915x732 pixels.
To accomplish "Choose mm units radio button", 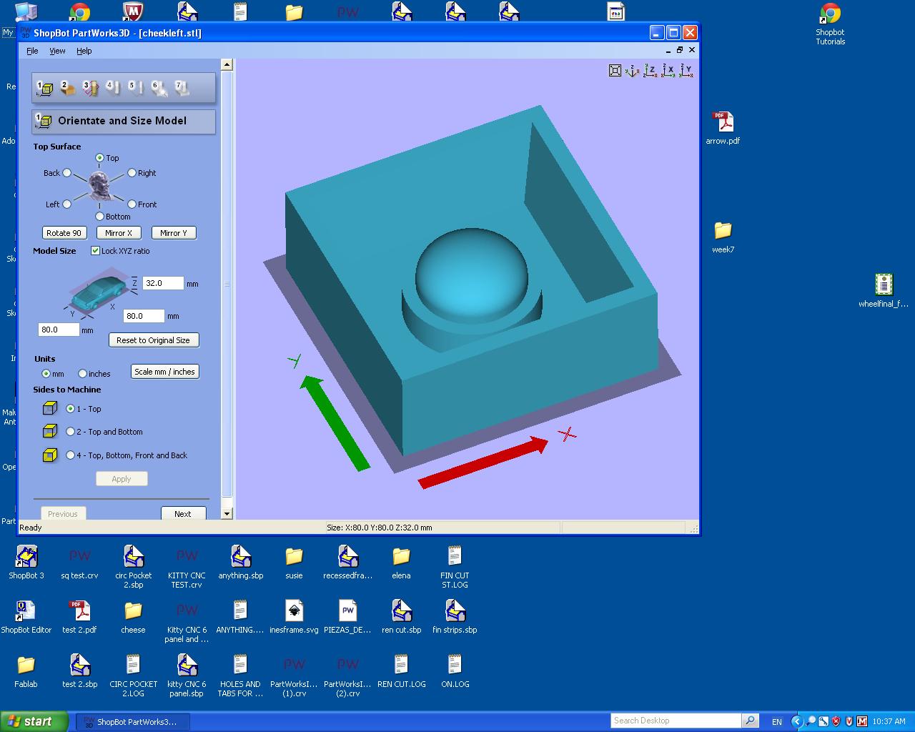I will coord(46,374).
